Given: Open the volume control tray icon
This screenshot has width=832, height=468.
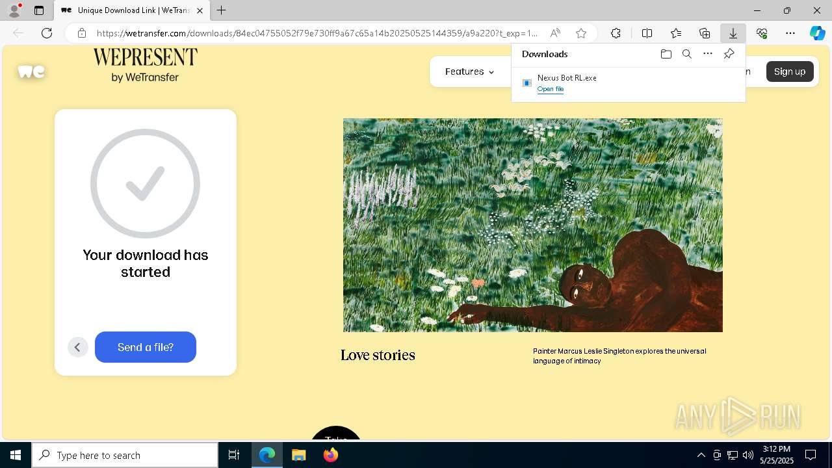Looking at the screenshot, I should 748,455.
